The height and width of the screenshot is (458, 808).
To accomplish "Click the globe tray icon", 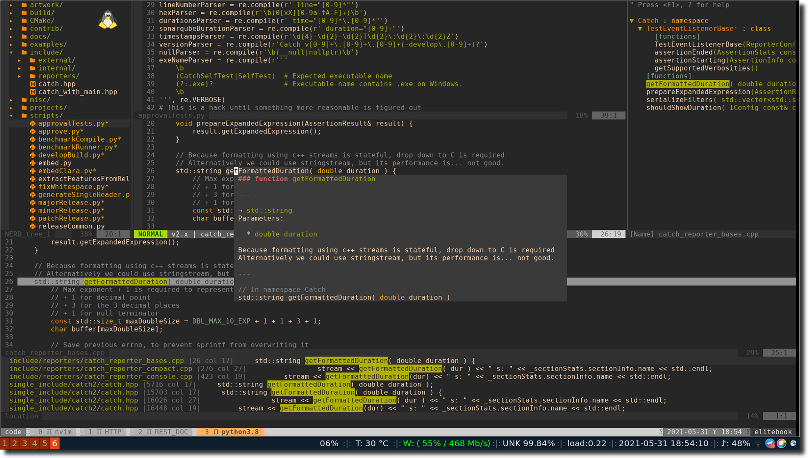I will tap(793, 443).
